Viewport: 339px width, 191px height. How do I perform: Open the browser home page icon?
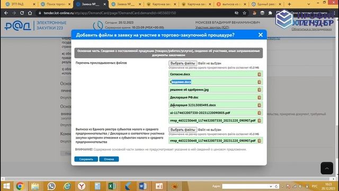30,13
